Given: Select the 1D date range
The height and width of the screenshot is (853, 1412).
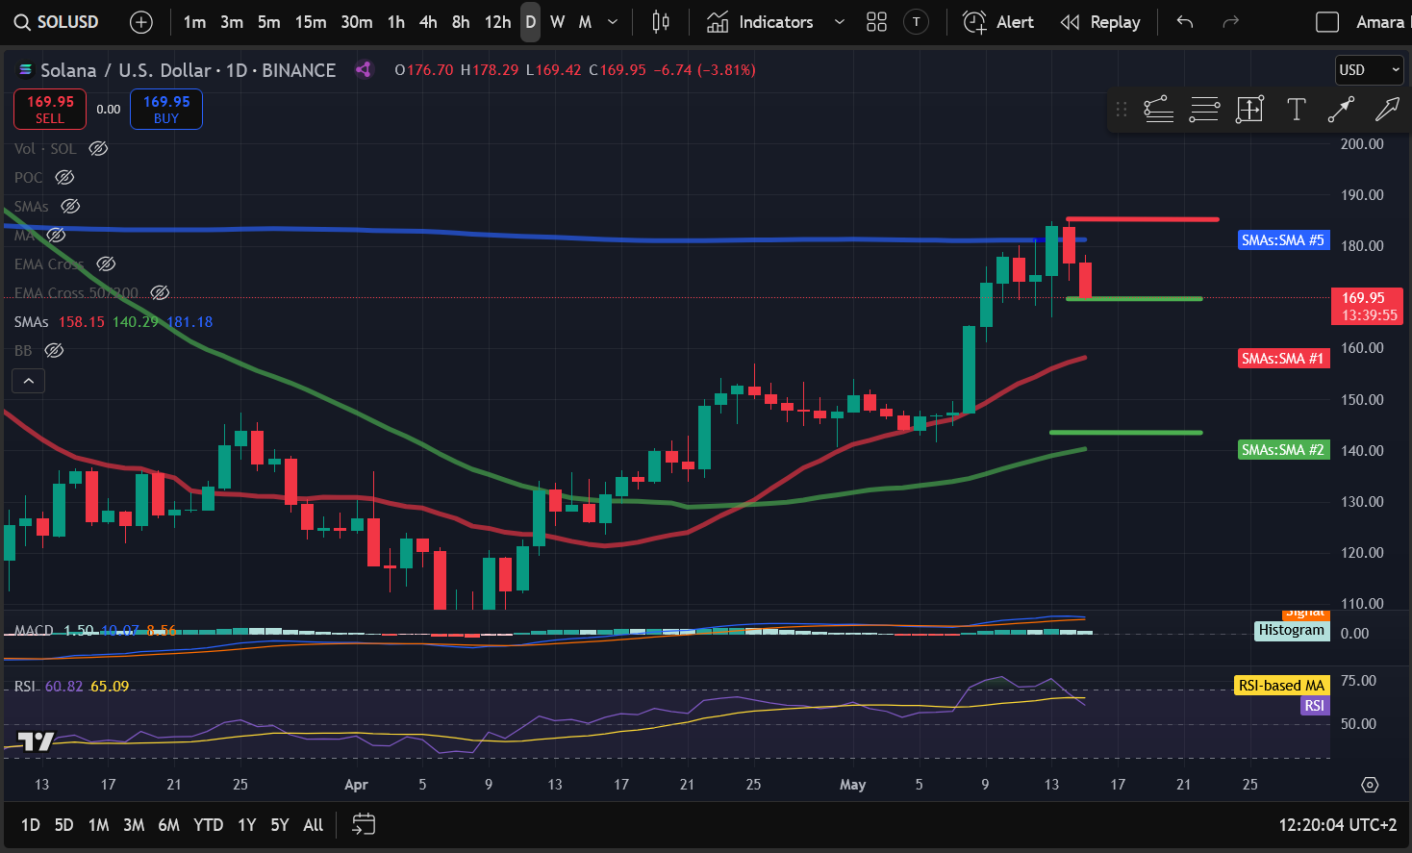Looking at the screenshot, I should (31, 825).
